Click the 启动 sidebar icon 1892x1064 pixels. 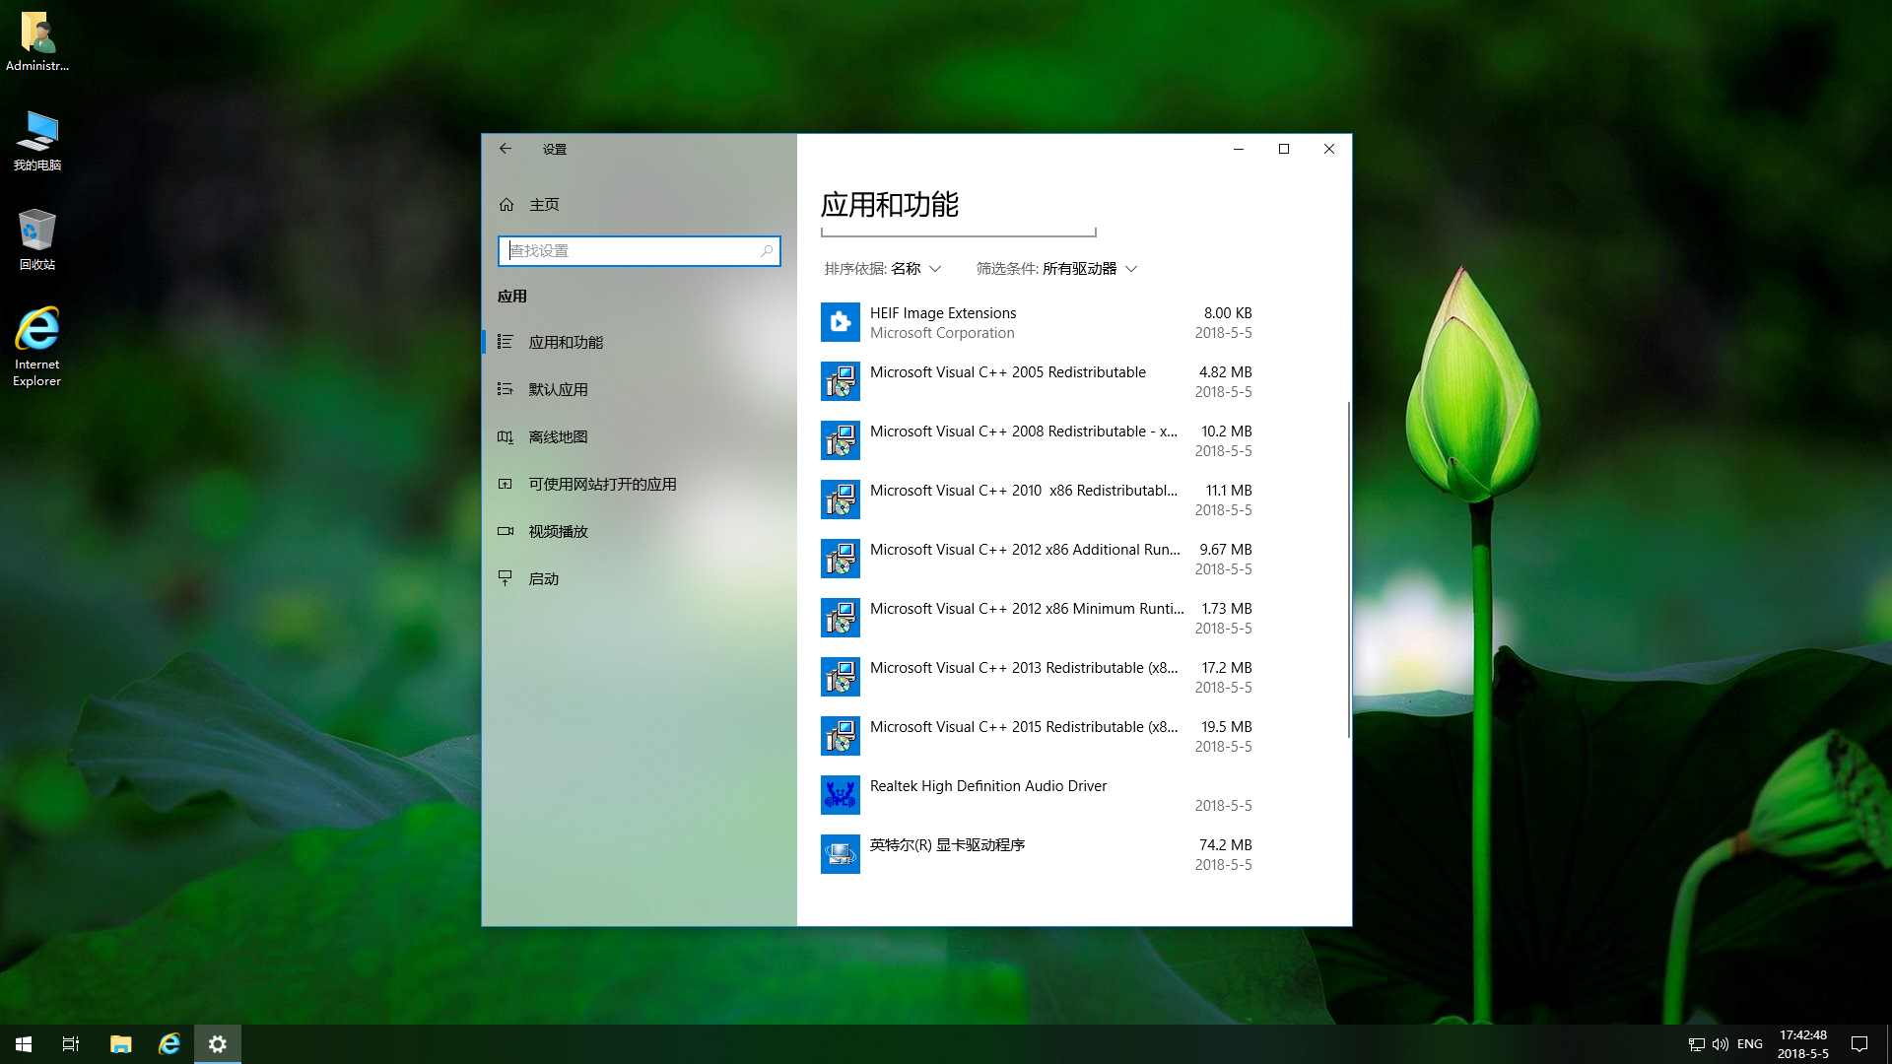(506, 578)
